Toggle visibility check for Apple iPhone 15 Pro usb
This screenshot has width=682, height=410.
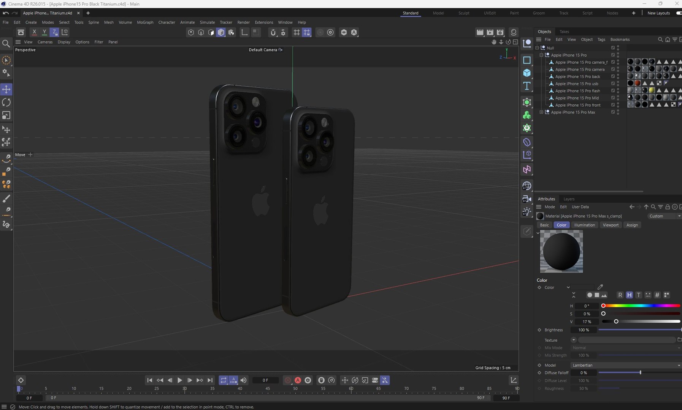(613, 84)
